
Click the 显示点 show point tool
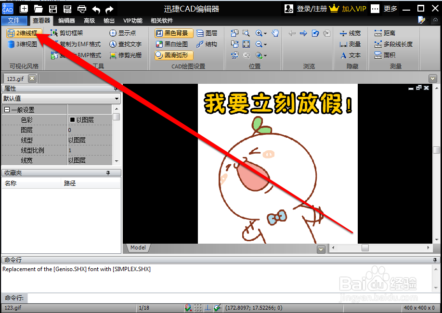tap(123, 33)
